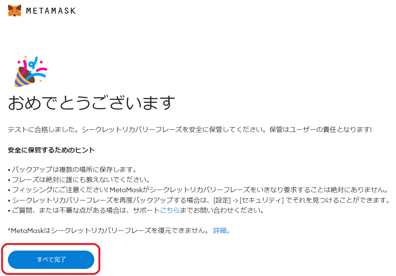Click the 保管はユーザーの責任となります sentence
This screenshot has width=396, height=276.
(x=320, y=130)
